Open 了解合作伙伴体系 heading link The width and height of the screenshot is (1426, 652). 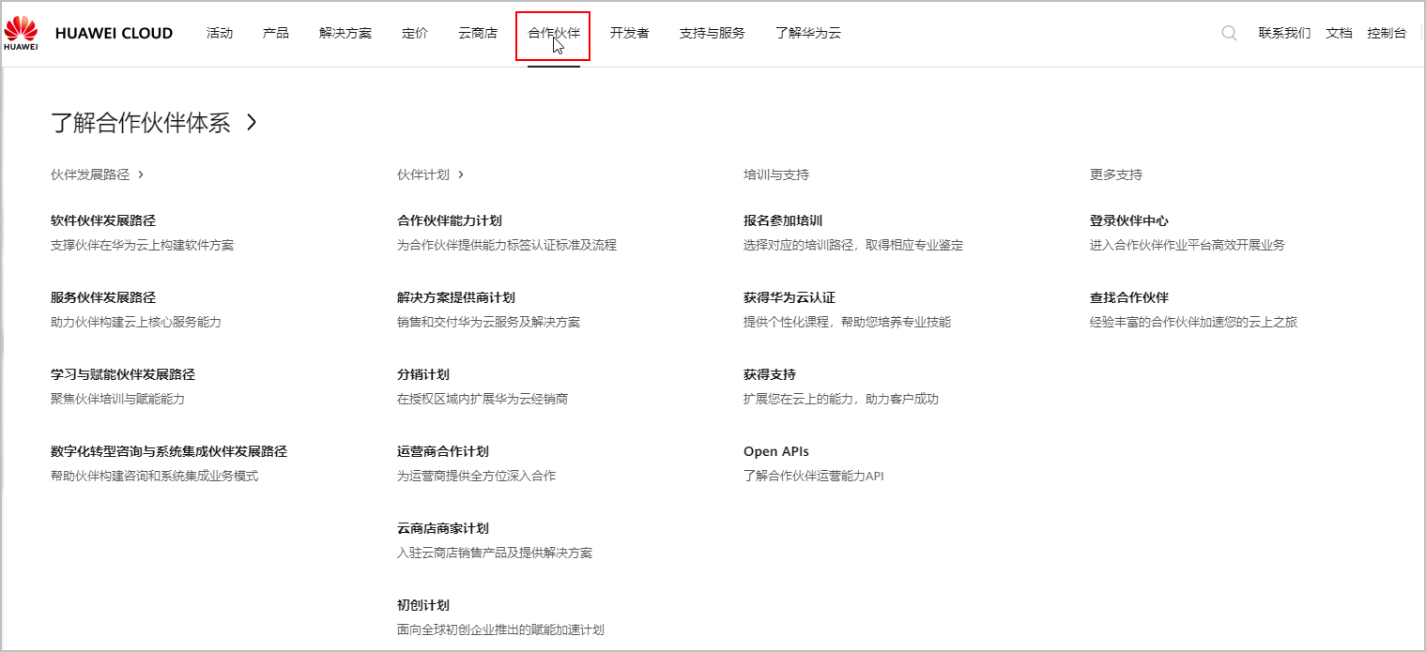point(141,123)
